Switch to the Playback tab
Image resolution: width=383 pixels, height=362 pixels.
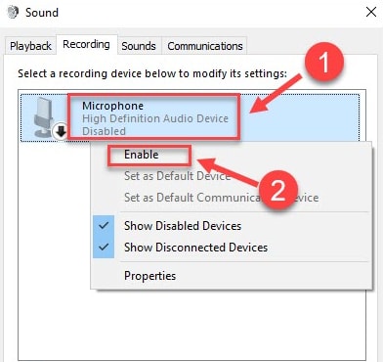pos(30,46)
